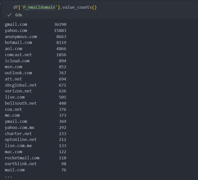The width and height of the screenshot is (198, 180).
Task: Click the comcast.net row label
Action: pyautogui.click(x=18, y=55)
